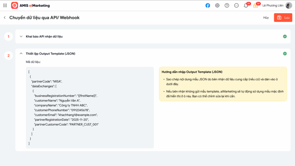This screenshot has height=166, width=295.
Task: Select step 2 number circle
Action: click(8, 56)
